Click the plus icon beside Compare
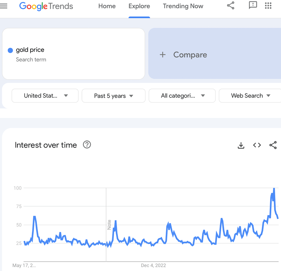This screenshot has width=281, height=271. click(163, 55)
